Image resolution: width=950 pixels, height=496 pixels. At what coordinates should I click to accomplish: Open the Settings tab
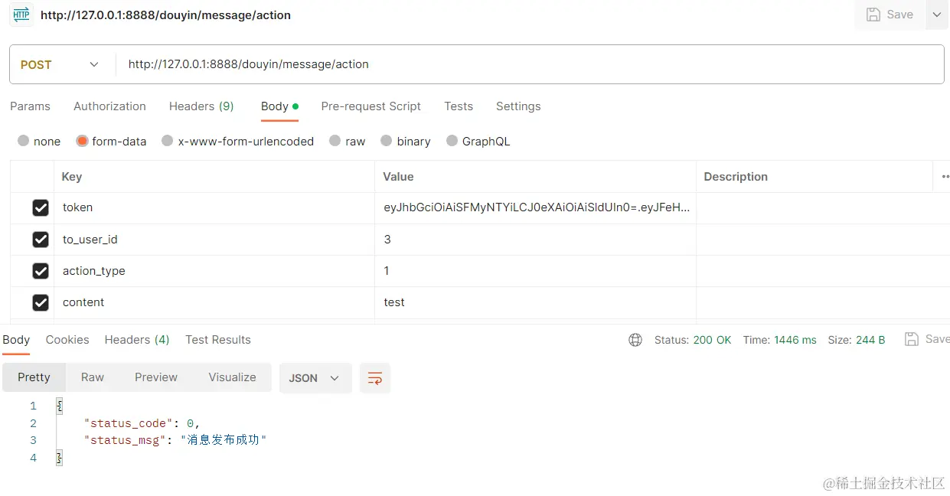(x=518, y=106)
